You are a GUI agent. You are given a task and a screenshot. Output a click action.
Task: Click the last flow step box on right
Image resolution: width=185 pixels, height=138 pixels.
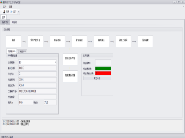(x=145, y=41)
